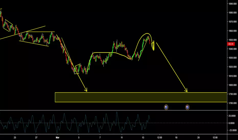Click the 1830.000 price axis label
The width and height of the screenshot is (238, 140).
(x=233, y=58)
